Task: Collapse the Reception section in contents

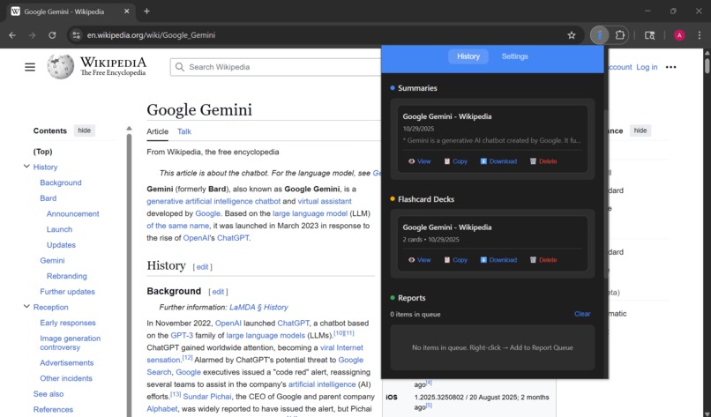Action: pos(26,307)
